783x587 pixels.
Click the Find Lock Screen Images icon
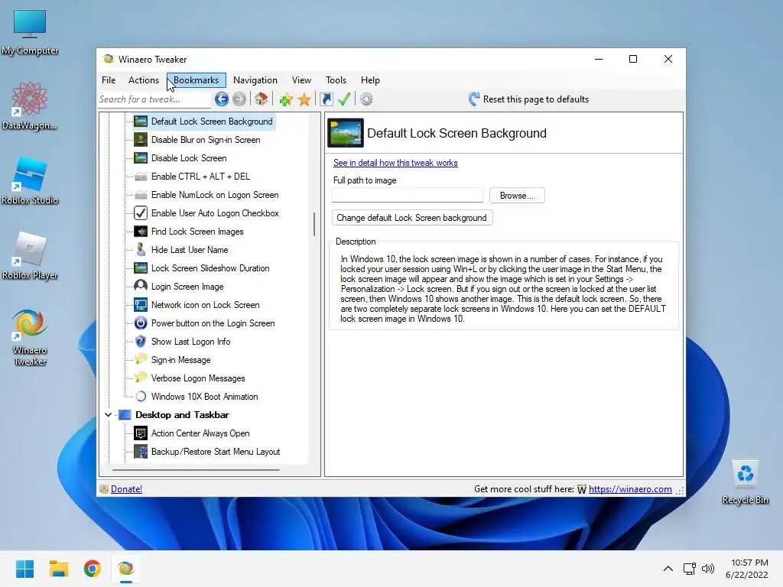141,232
